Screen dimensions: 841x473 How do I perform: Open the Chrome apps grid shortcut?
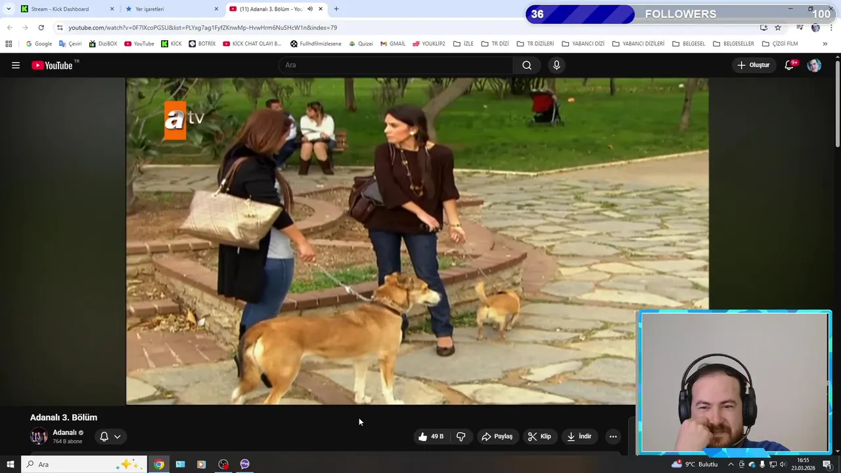click(x=9, y=44)
